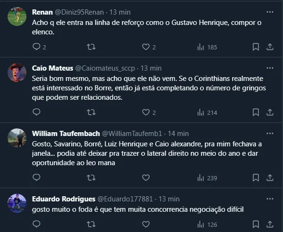Image resolution: width=283 pixels, height=232 pixels.
Task: Open more options menu on Caio Mateus's tweet
Action: 269,68
